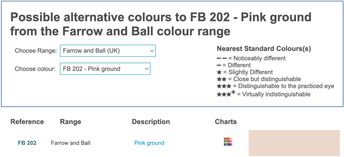The width and height of the screenshot is (344, 157).
Task: Follow the Pink ground description link
Action: tap(149, 143)
